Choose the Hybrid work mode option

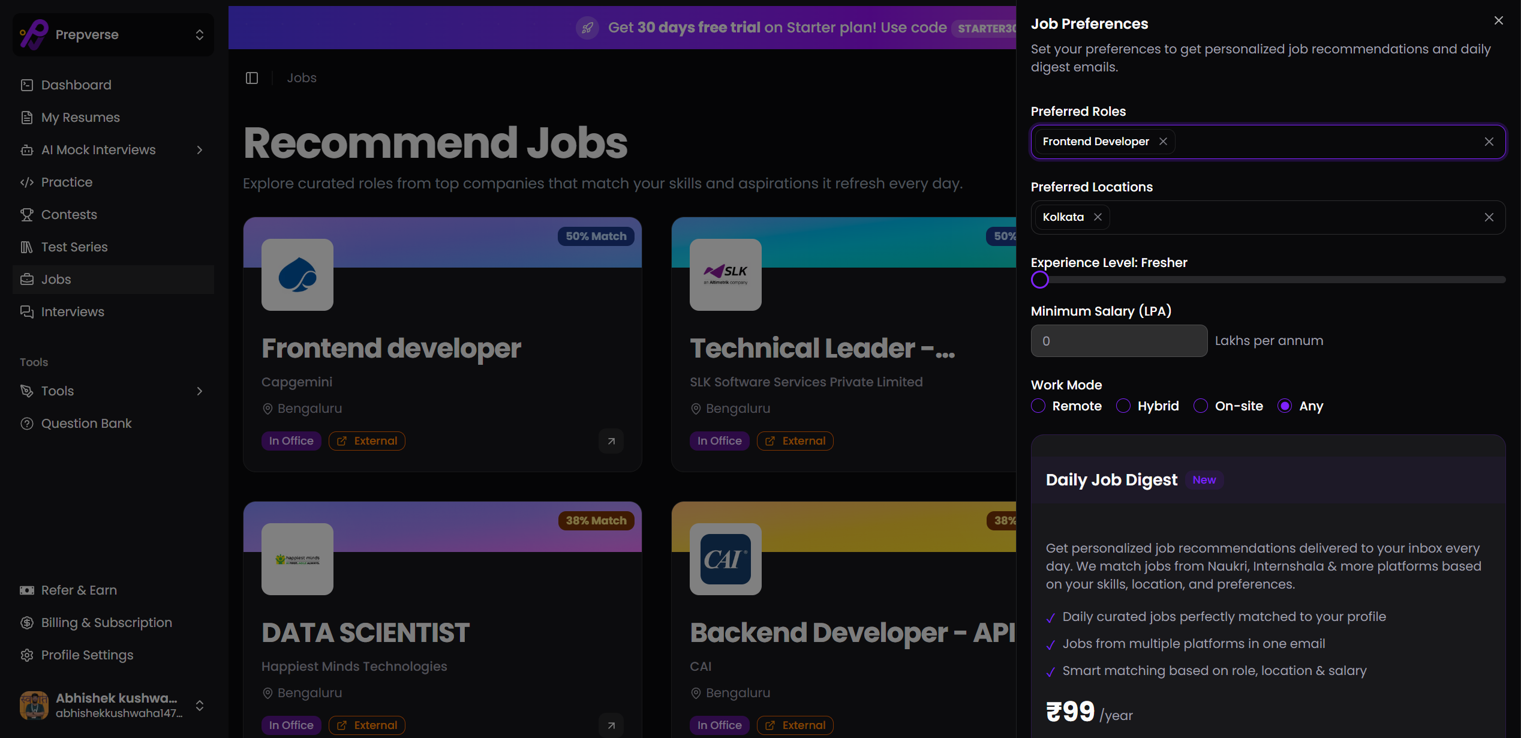(1122, 406)
